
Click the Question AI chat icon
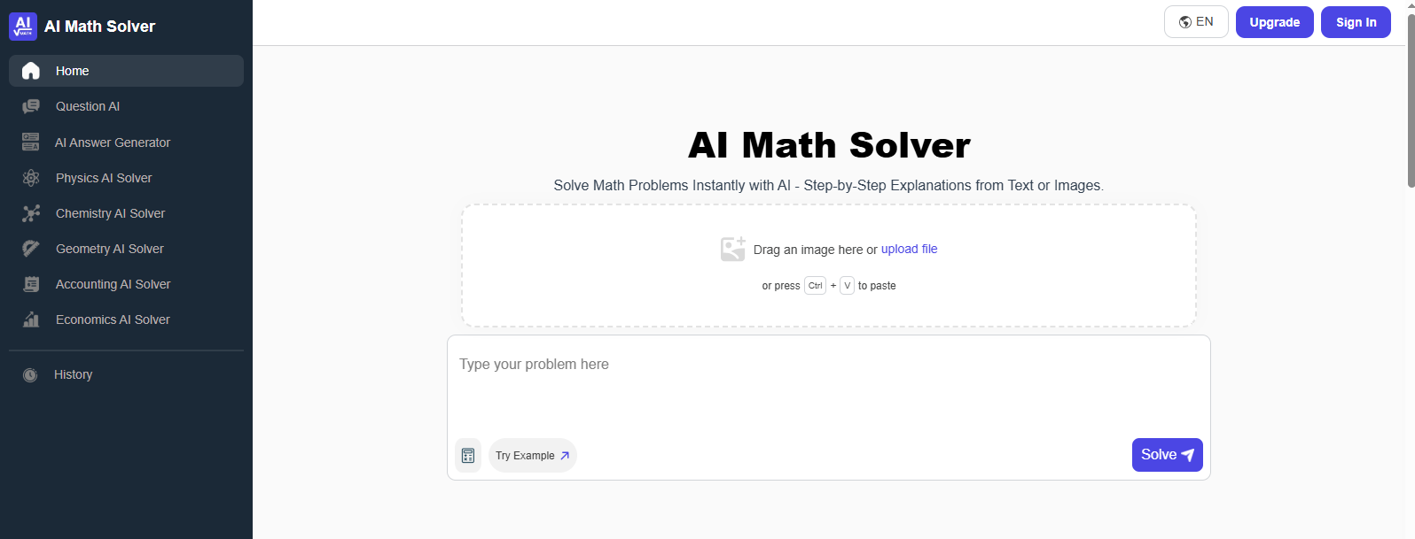31,106
